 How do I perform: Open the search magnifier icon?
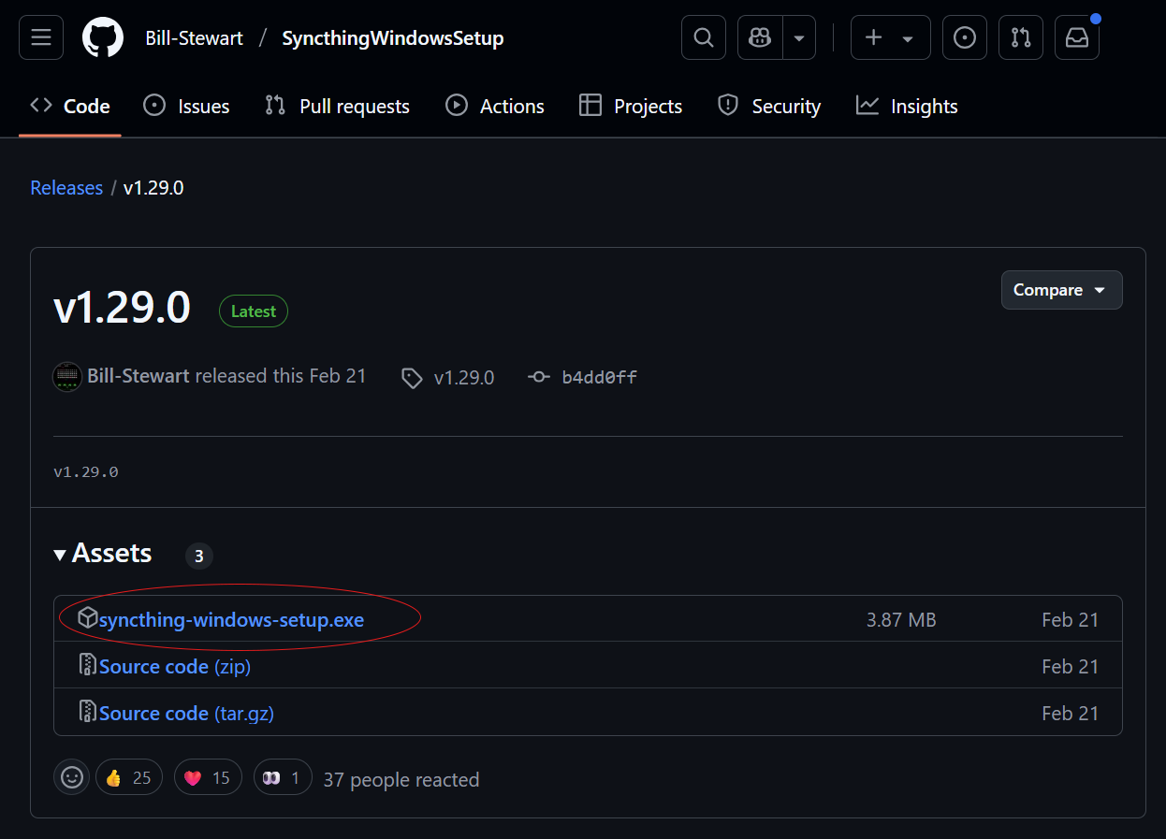point(704,37)
